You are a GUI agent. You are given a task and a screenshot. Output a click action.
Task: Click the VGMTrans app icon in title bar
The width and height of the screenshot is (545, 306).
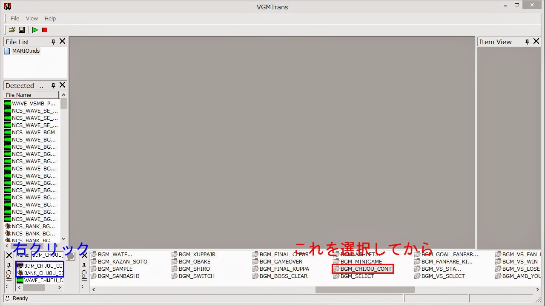click(8, 6)
